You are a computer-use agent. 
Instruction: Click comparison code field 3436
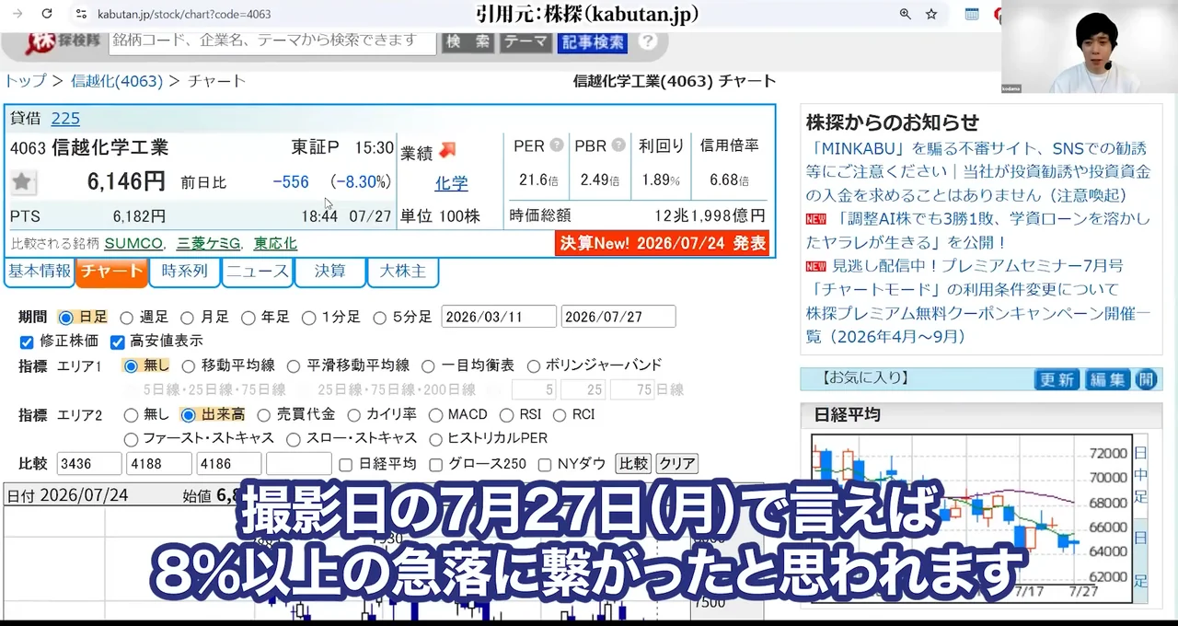(x=89, y=463)
